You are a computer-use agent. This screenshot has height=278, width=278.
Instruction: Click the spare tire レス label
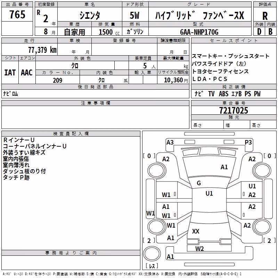[152, 265]
